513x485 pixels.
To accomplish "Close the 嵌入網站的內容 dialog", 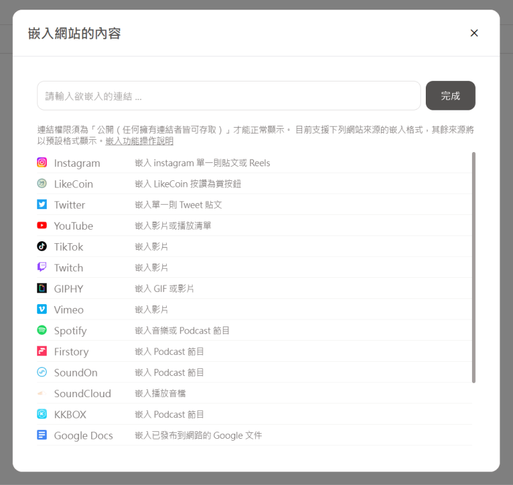I will (x=474, y=33).
